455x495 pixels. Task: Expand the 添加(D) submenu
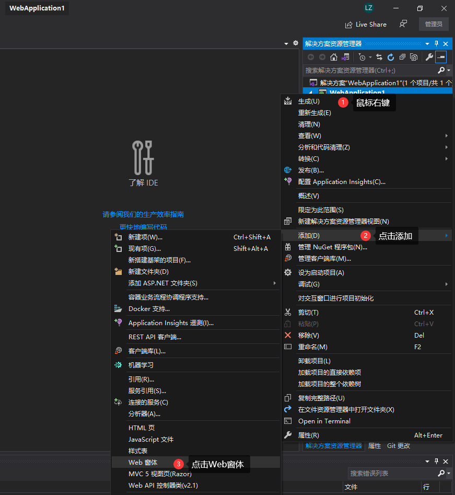tap(367, 236)
